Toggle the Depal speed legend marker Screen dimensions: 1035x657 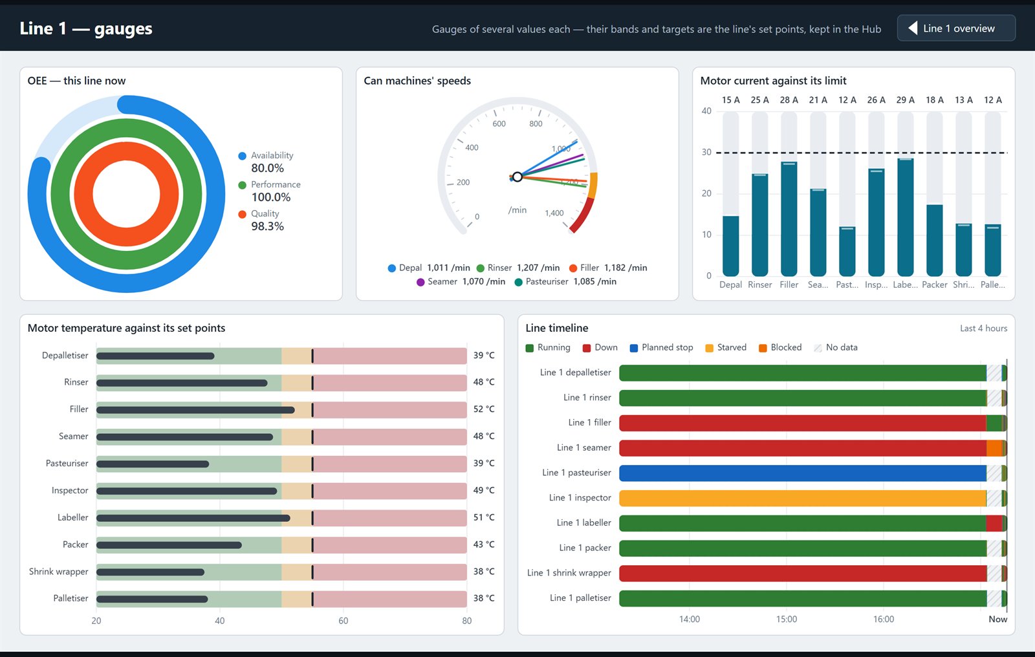(392, 268)
